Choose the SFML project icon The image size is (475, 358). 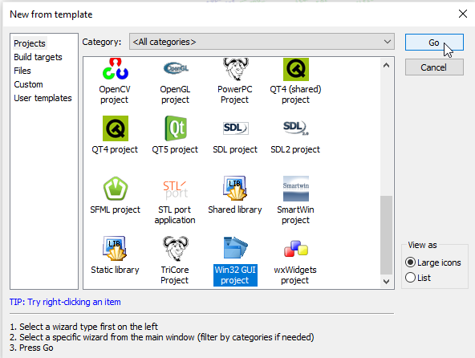click(x=115, y=189)
